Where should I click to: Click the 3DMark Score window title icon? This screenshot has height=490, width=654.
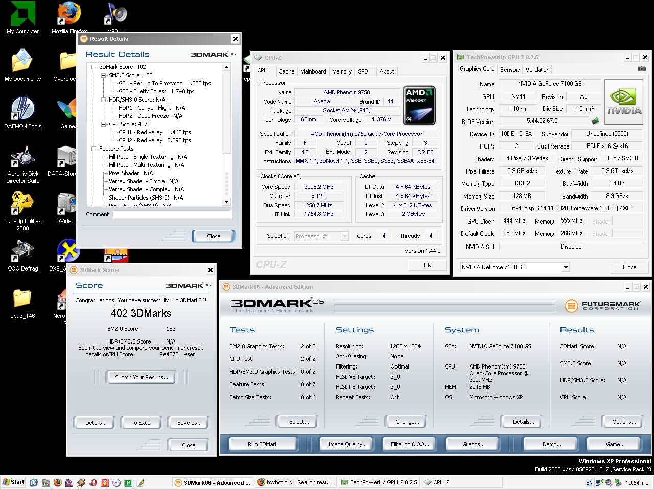coord(74,270)
